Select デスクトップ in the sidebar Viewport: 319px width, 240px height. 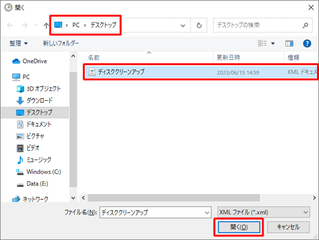tap(34, 112)
